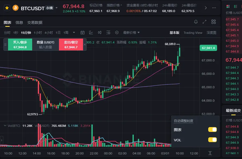Change candlestick chart style icon
Image resolution: width=242 pixels, height=159 pixels.
(x=100, y=32)
